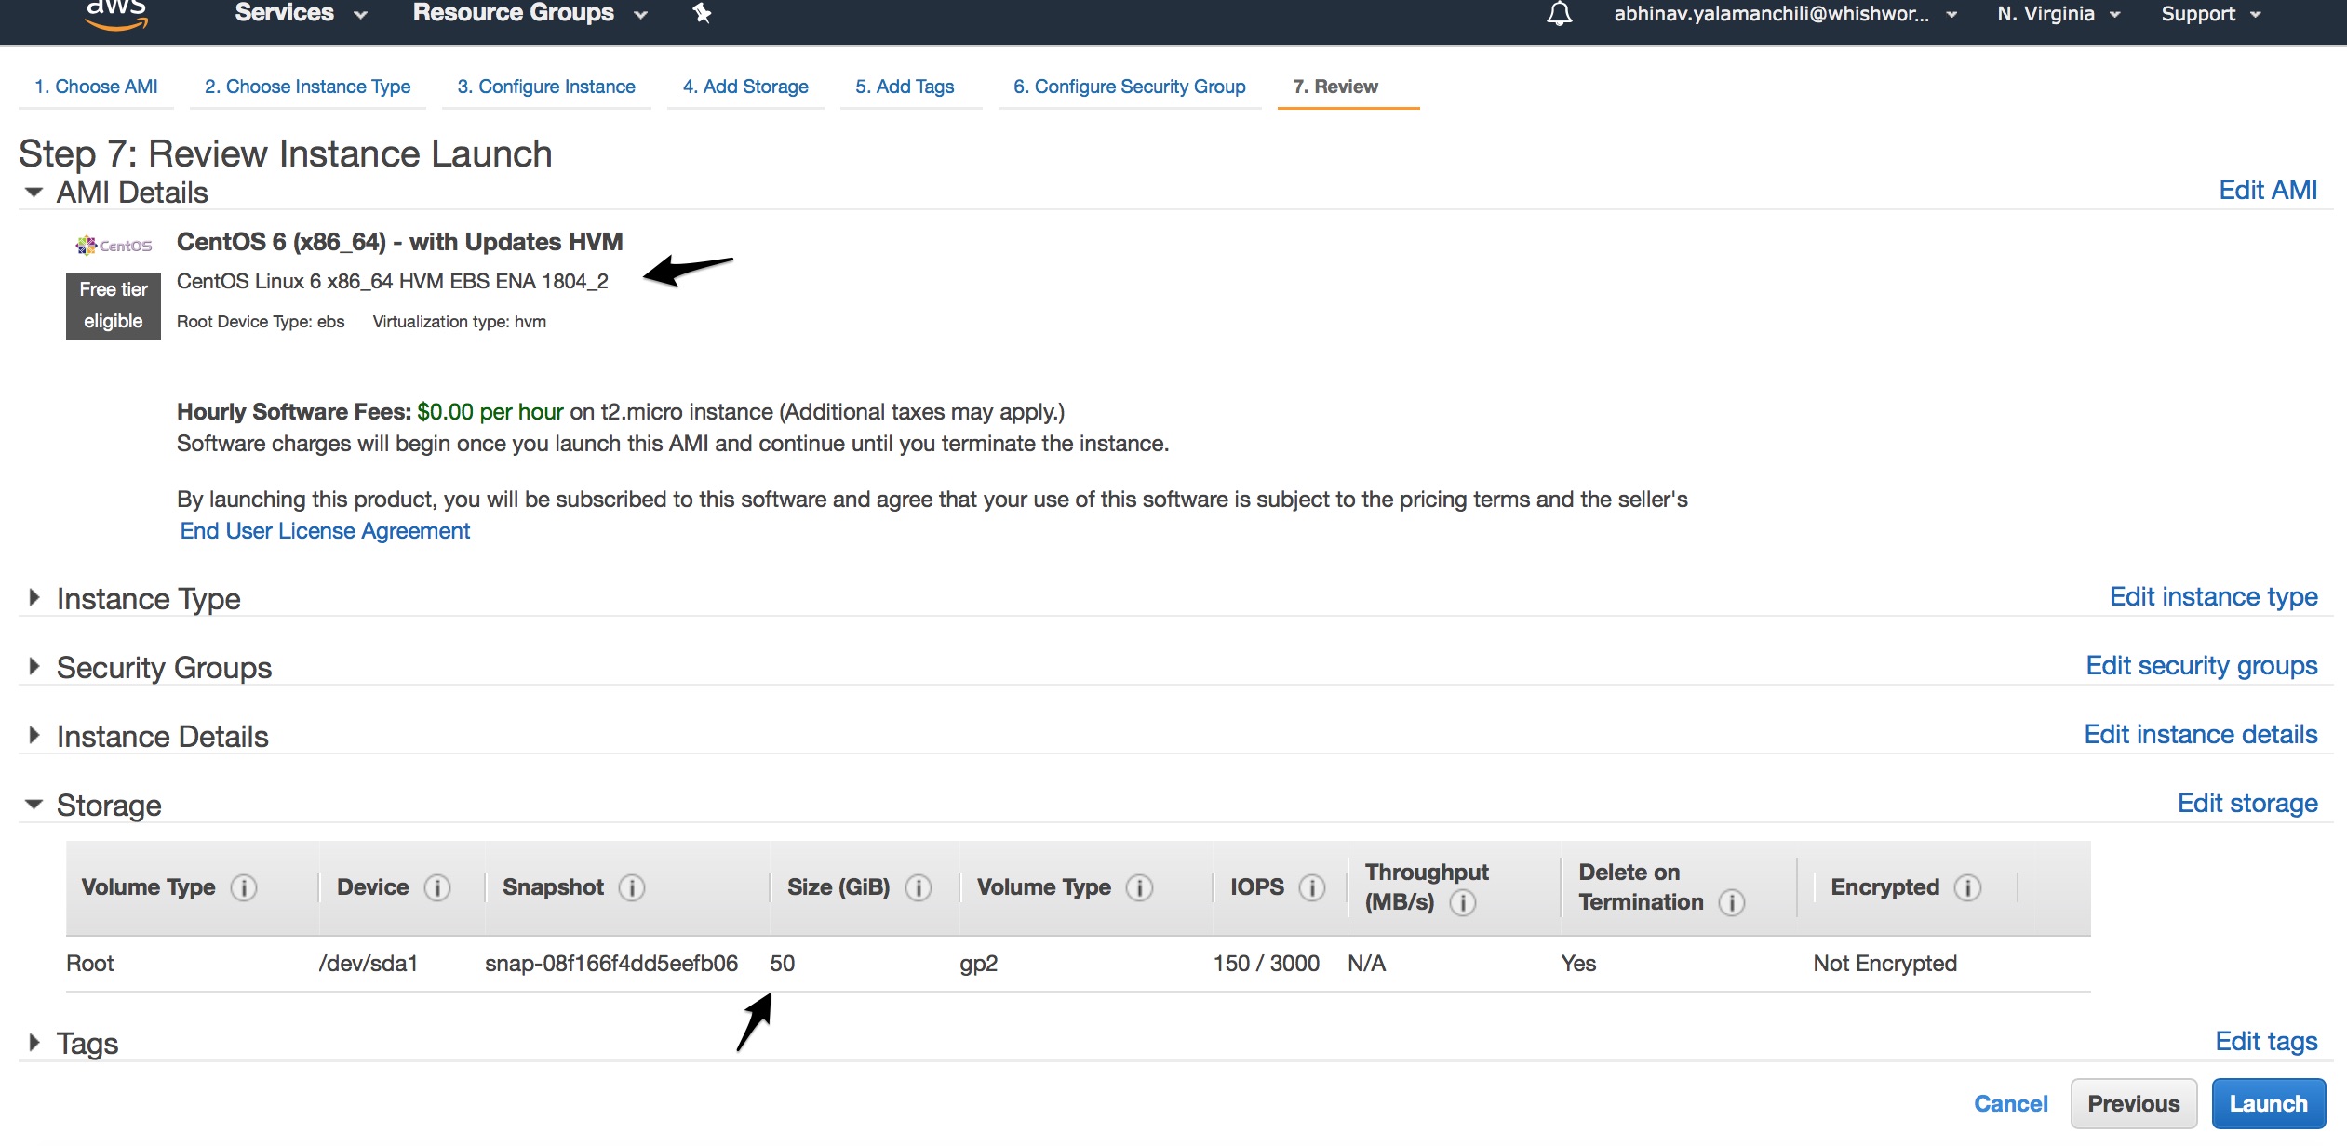Collapse the Storage section

pyautogui.click(x=34, y=804)
